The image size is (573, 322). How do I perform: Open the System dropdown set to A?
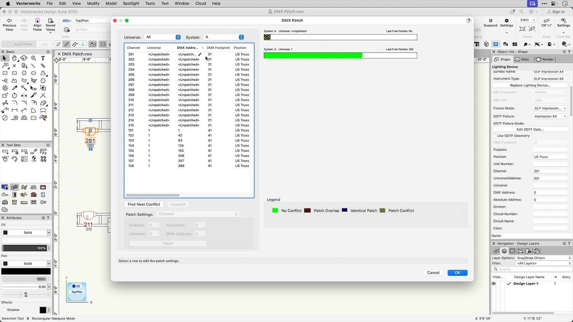[224, 37]
